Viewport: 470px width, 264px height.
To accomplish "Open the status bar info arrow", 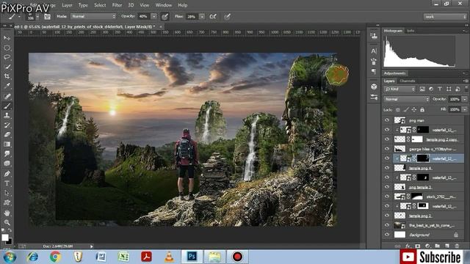I will [x=92, y=246].
